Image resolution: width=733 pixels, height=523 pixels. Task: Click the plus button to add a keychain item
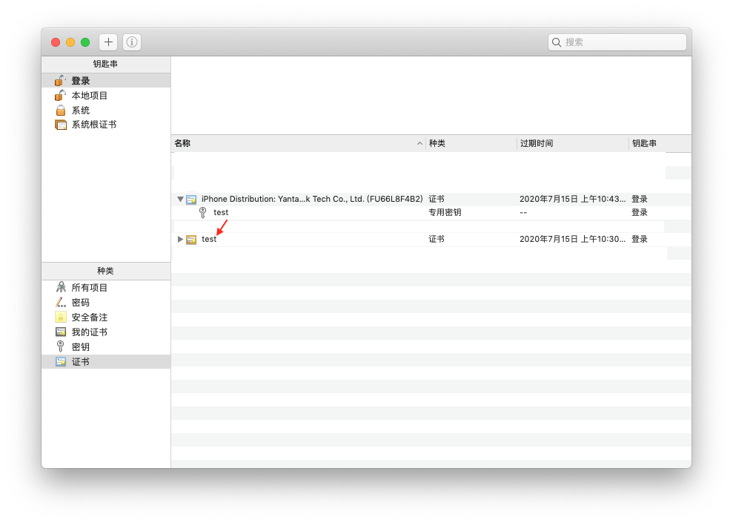(108, 42)
